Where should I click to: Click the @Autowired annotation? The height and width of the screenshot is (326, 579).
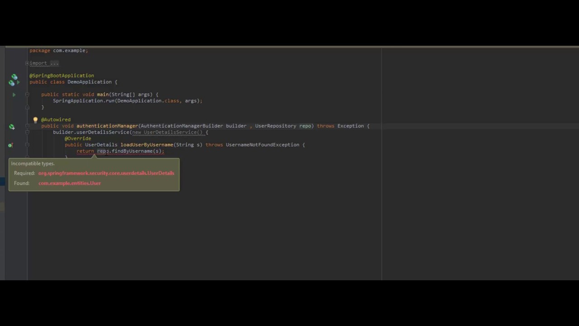56,120
